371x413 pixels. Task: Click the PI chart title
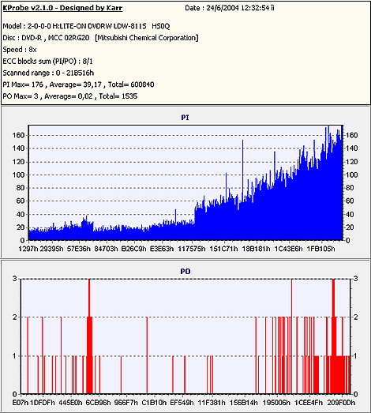(185, 118)
